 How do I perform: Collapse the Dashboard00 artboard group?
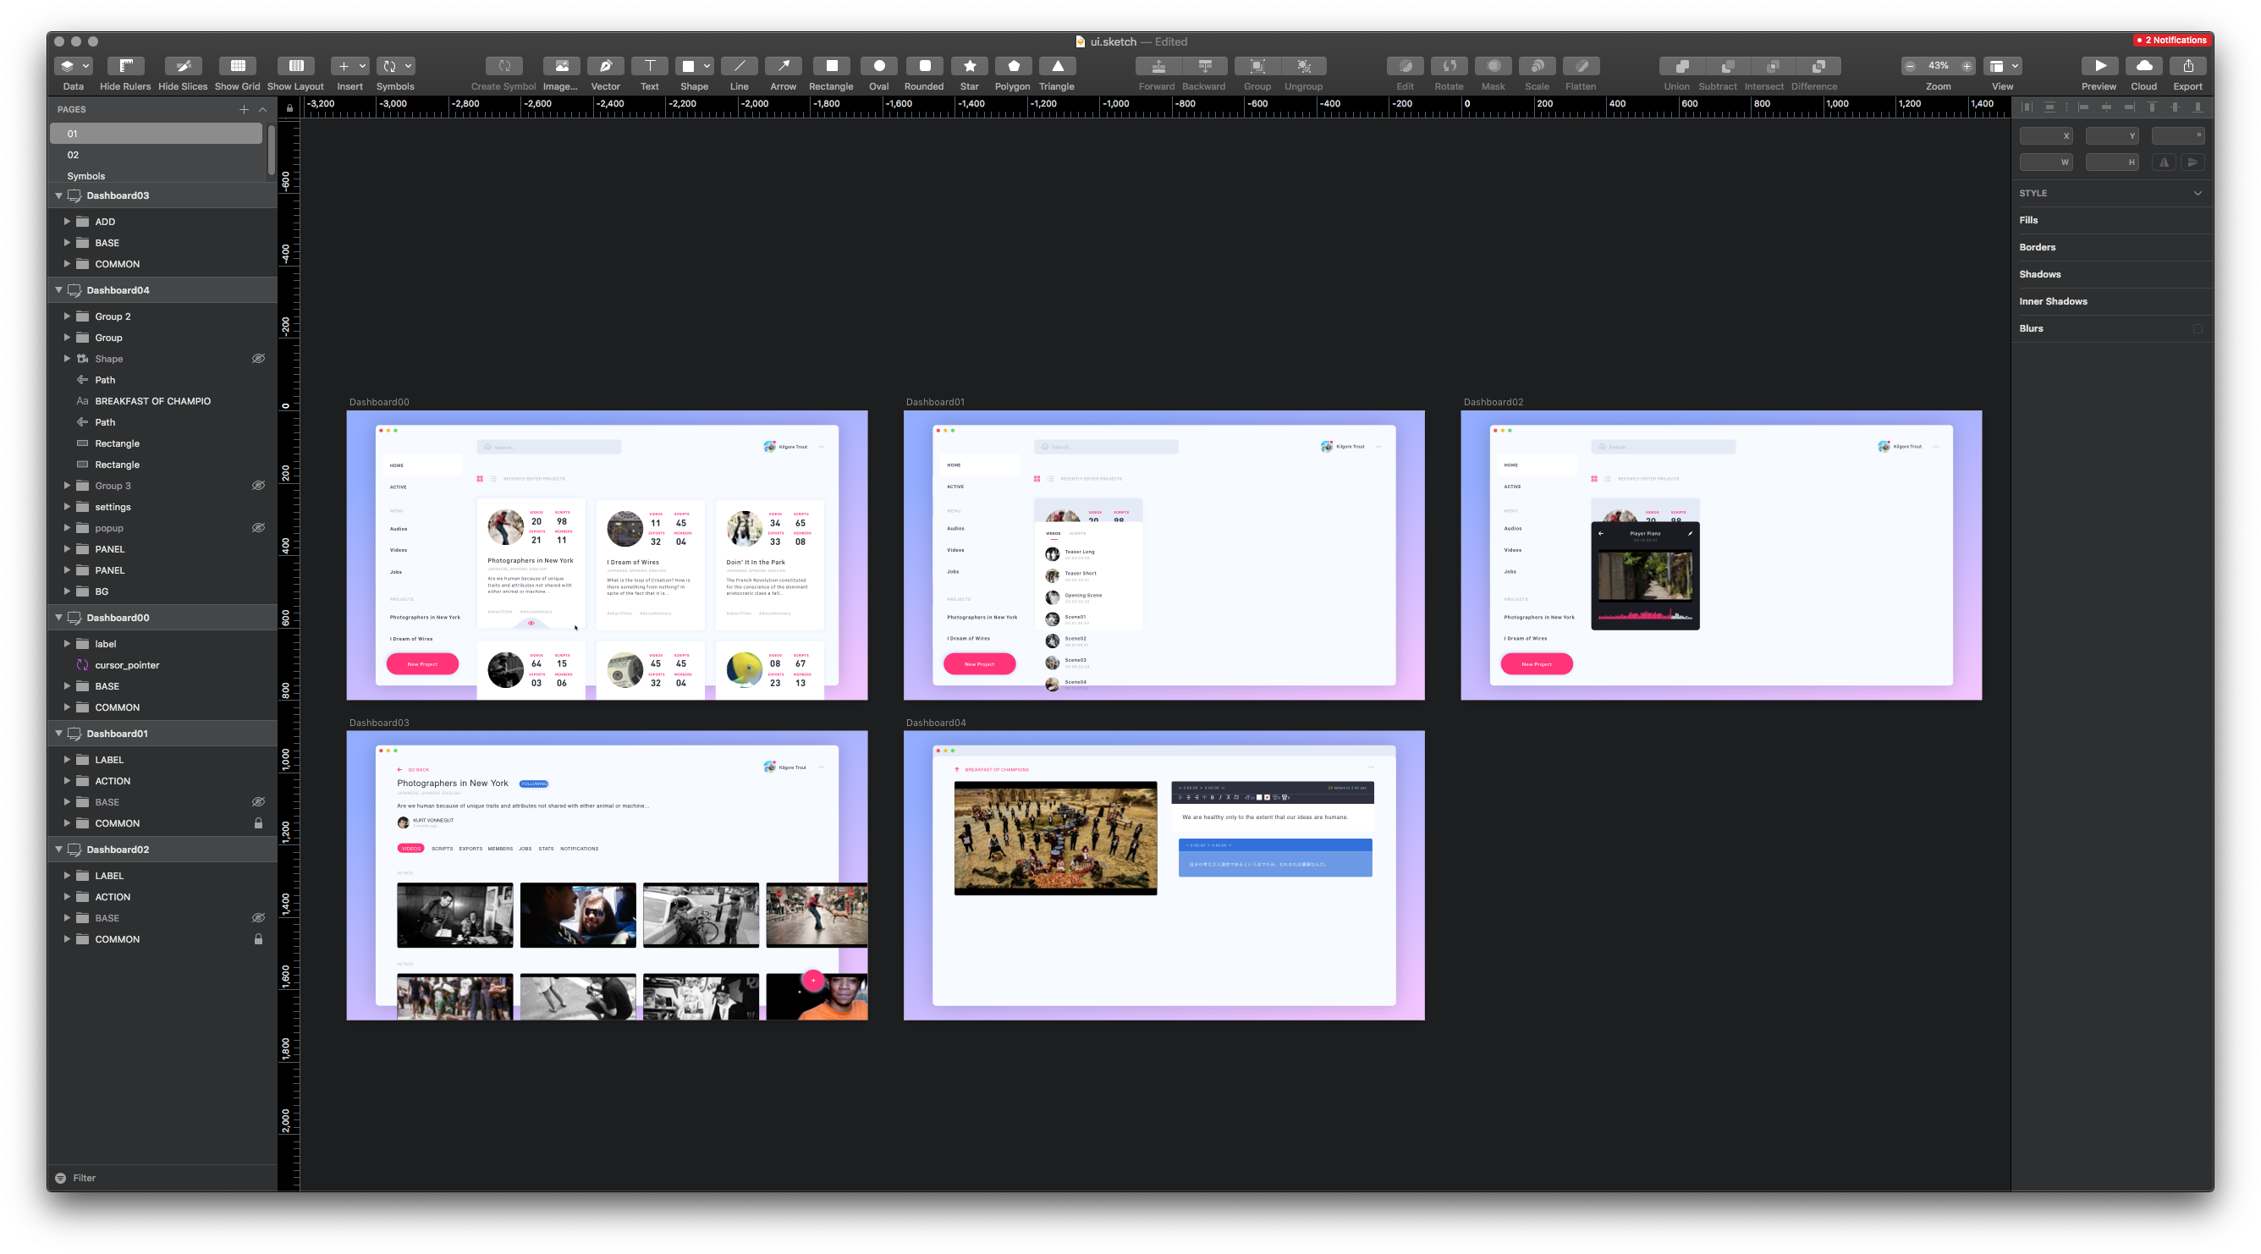point(58,618)
